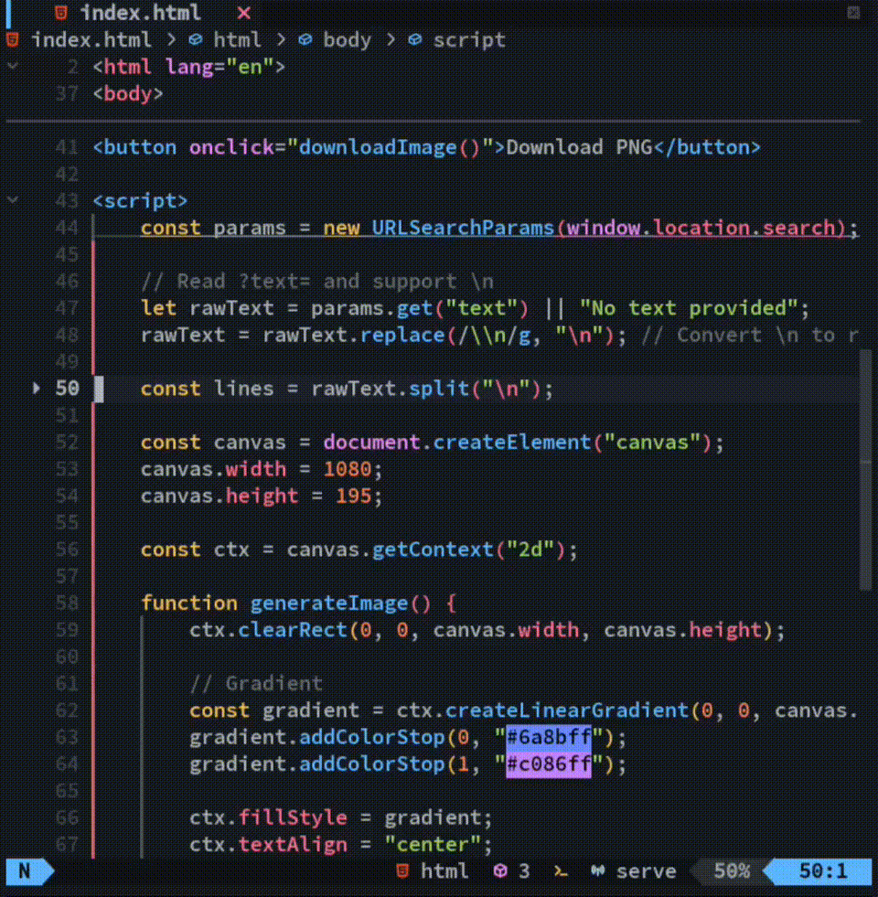This screenshot has height=897, width=878.
Task: Click the cube icon before html breadcrumb
Action: point(196,39)
